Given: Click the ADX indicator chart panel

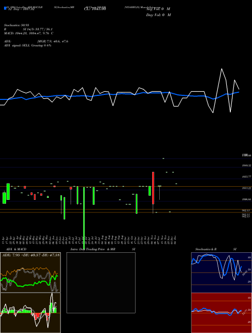Looking at the screenshot, I should 30,272.
